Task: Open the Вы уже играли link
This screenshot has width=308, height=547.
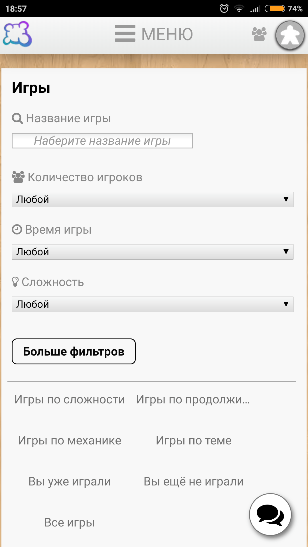Action: click(70, 481)
